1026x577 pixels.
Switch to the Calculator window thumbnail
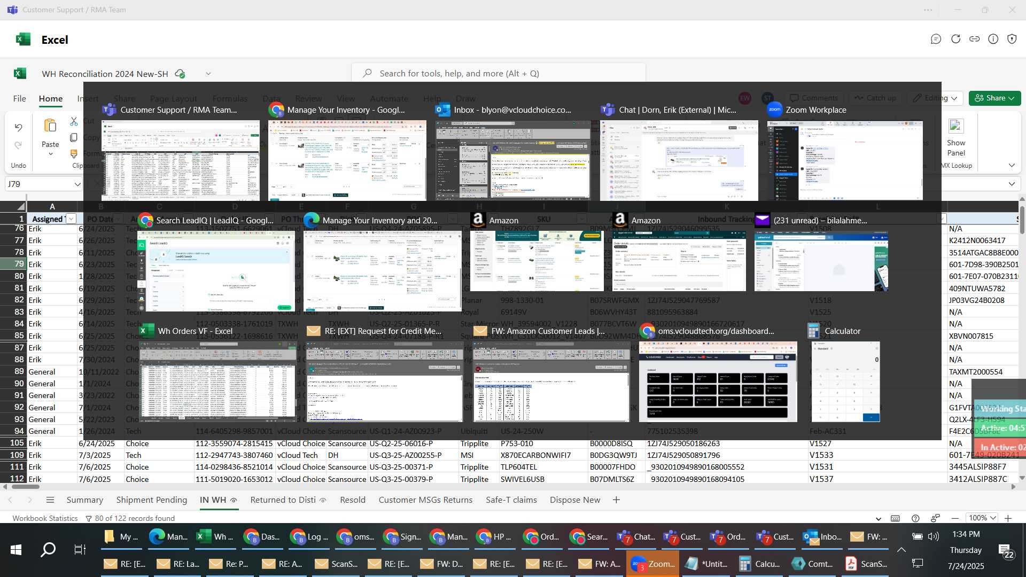845,381
